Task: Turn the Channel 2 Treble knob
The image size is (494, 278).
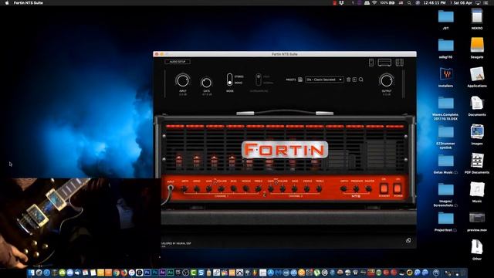Action: (319, 189)
